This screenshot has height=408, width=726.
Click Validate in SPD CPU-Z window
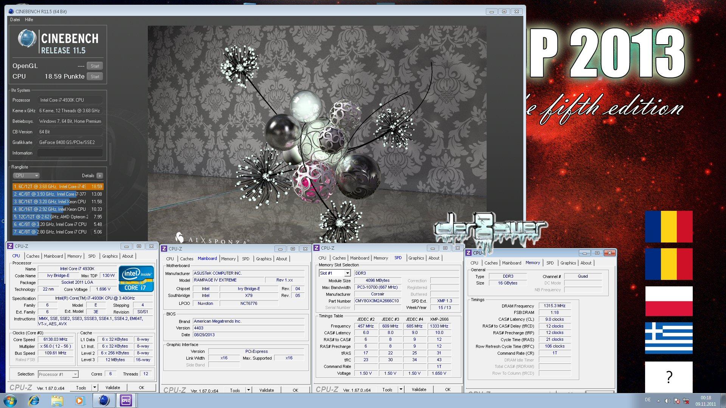click(x=419, y=389)
